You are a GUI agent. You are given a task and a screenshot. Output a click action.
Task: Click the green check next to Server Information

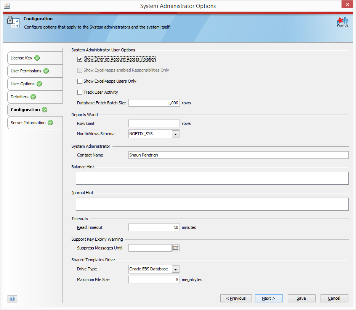click(50, 123)
